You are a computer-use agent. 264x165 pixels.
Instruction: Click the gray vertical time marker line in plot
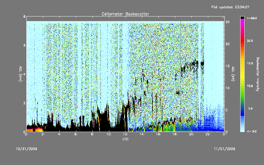pos(181,76)
